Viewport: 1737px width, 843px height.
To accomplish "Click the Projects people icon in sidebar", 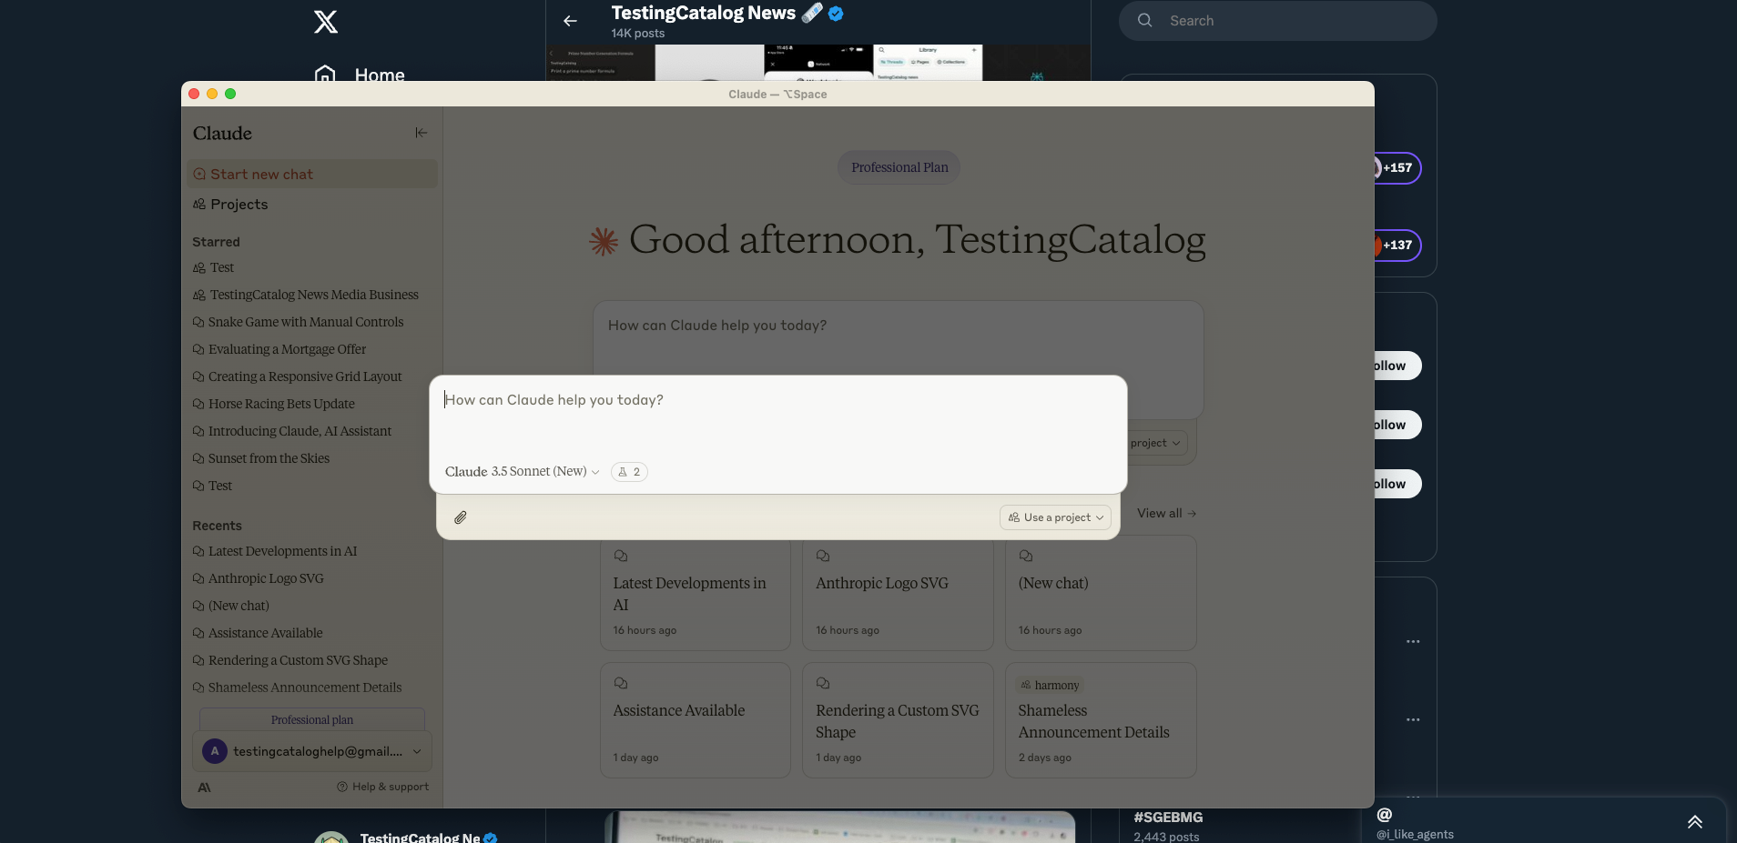I will (199, 205).
